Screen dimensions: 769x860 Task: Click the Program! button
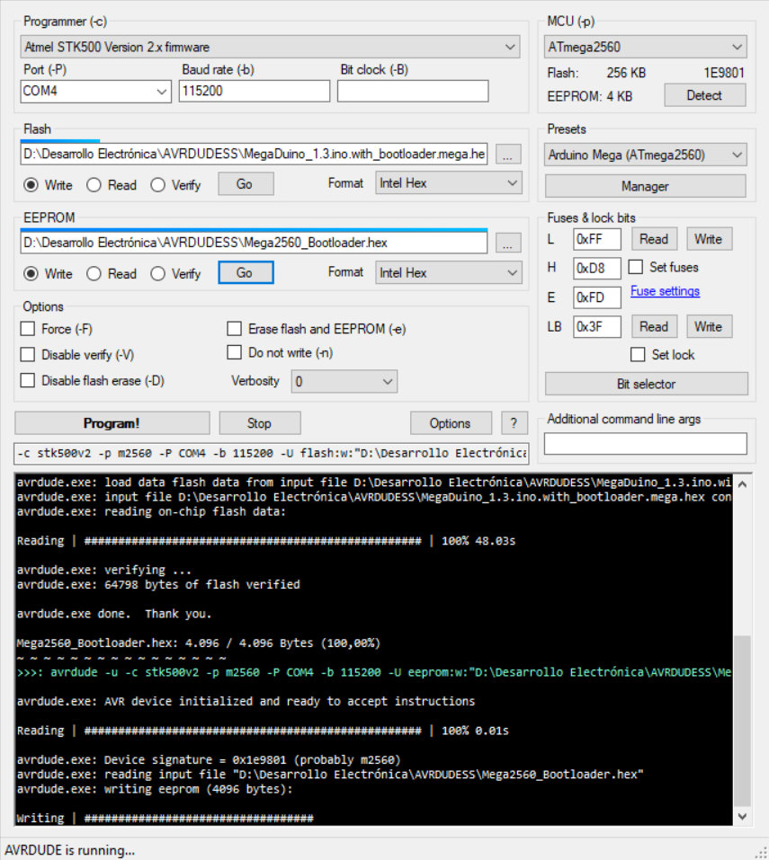coord(112,423)
